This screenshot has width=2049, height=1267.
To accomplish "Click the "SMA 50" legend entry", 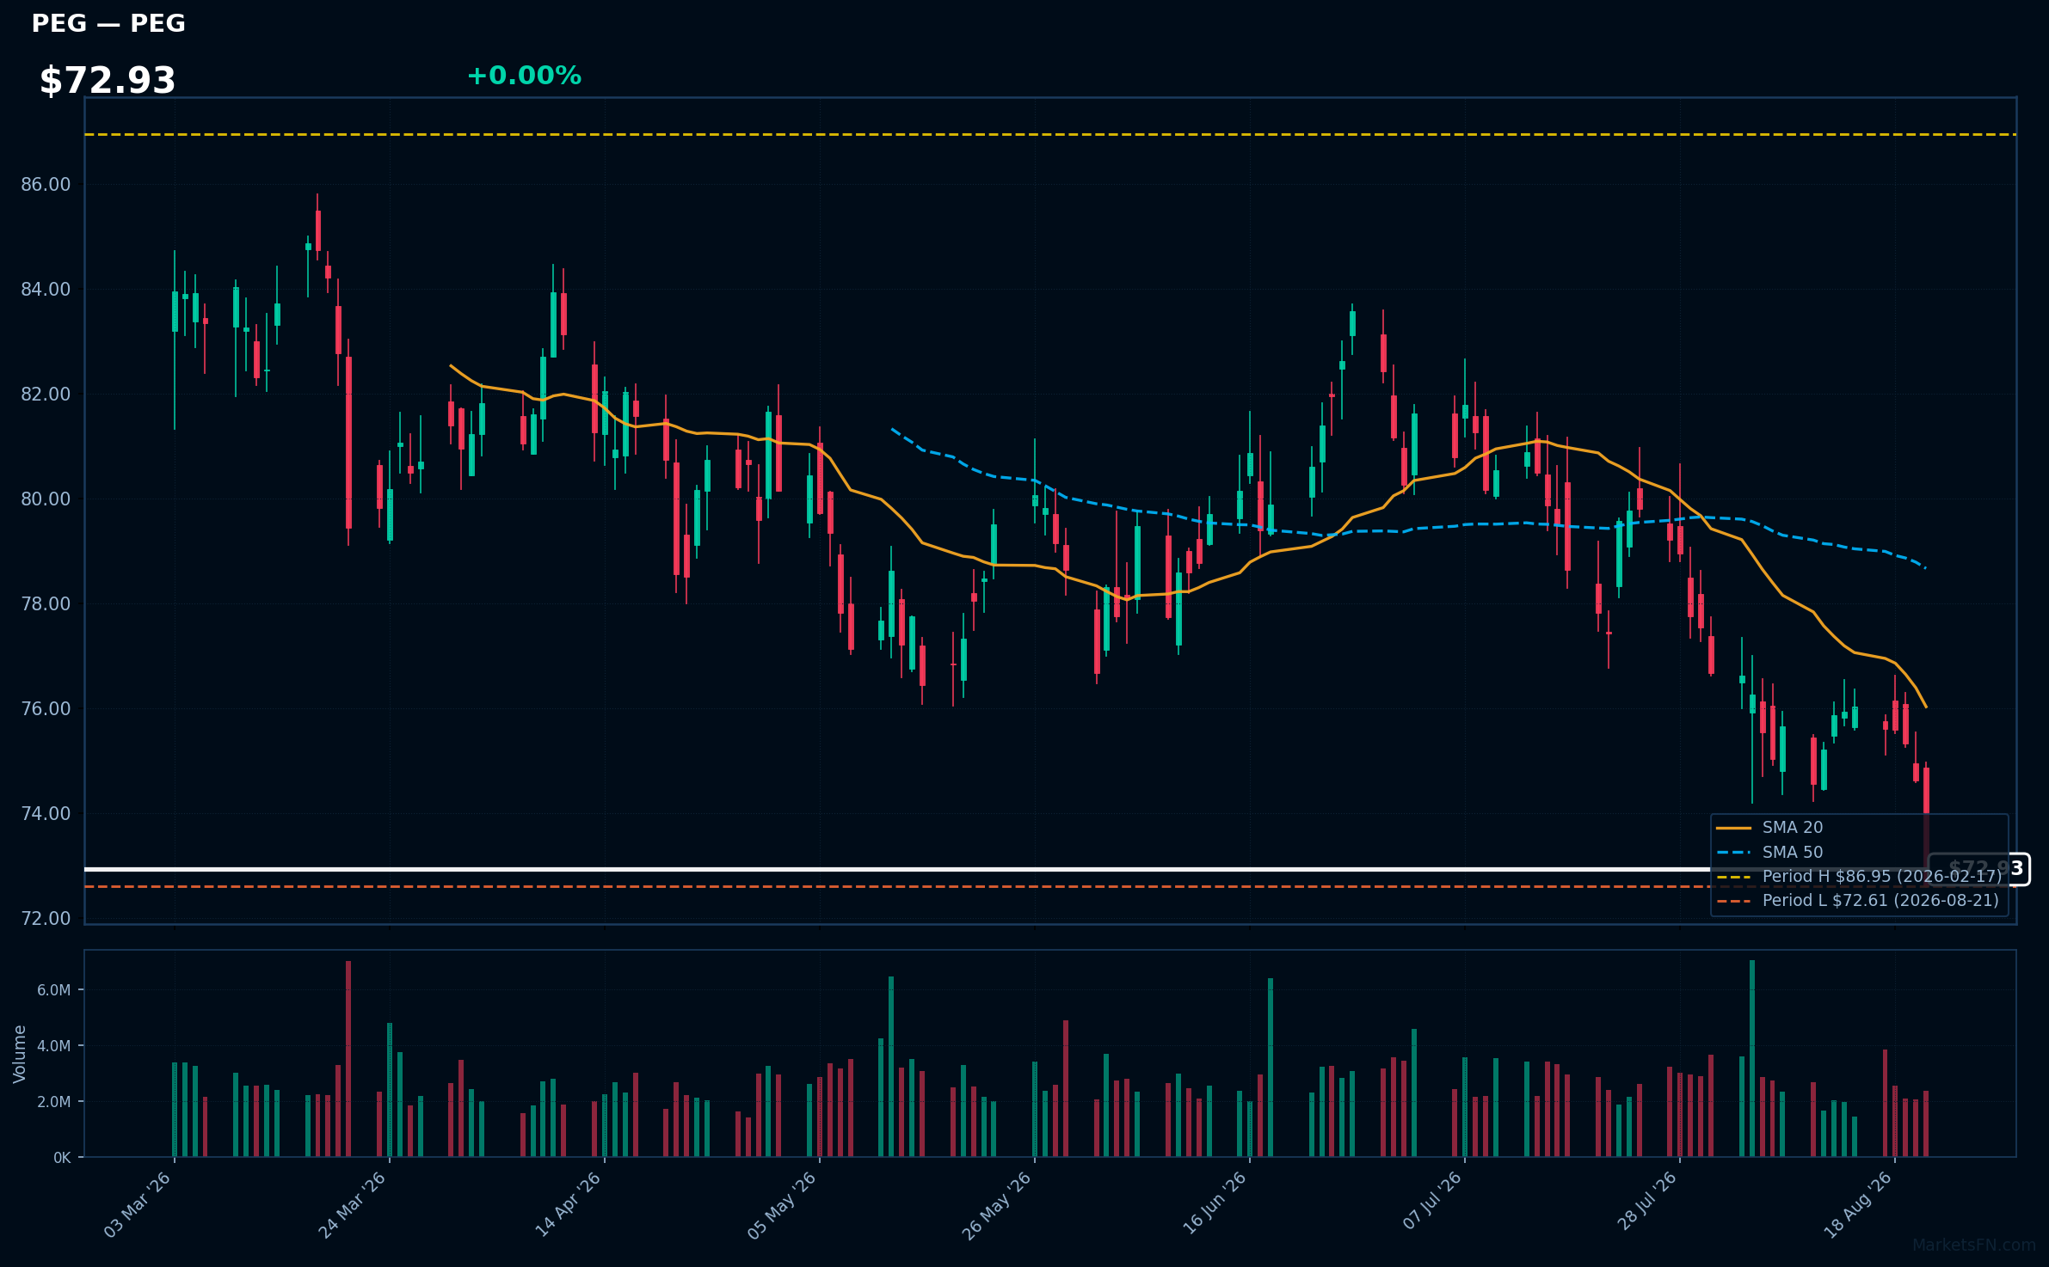I will (1793, 853).
